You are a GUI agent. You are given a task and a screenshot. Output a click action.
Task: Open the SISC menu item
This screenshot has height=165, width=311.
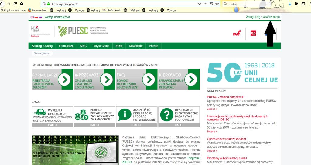coord(83,46)
